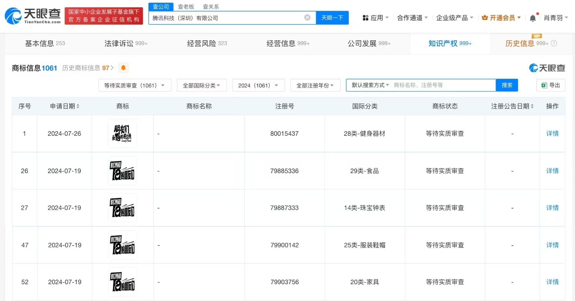Click the Tianyancha watermark logo above the table

[x=547, y=68]
